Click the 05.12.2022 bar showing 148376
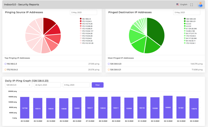Image resolution: width=208 pixels, height=127 pixels. pyautogui.click(x=194, y=108)
